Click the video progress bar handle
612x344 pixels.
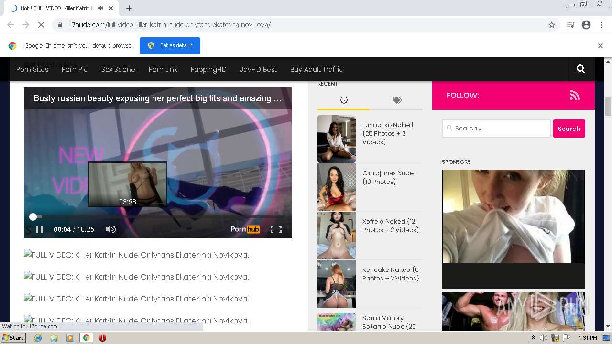tap(33, 217)
